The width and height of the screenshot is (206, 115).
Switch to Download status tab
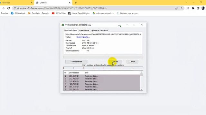pos(71,30)
